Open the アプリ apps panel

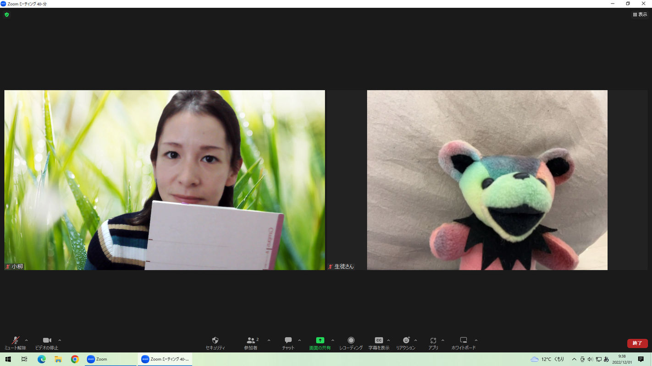click(x=433, y=343)
